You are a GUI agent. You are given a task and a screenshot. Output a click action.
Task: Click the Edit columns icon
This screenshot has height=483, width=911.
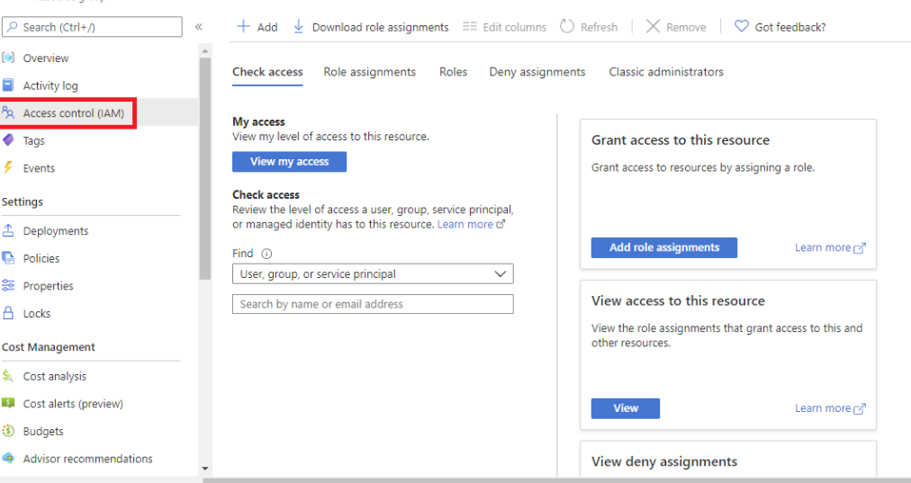click(x=469, y=26)
